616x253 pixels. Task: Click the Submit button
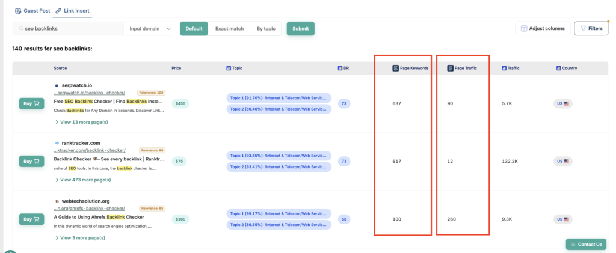(x=301, y=29)
